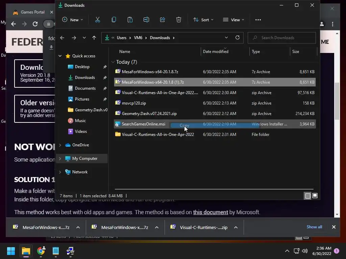Open 'this document' link on webpage

click(x=211, y=212)
